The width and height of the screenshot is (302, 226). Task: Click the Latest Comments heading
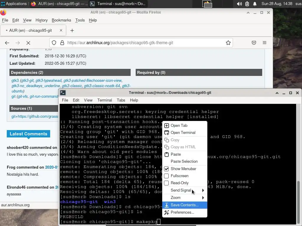(x=29, y=134)
